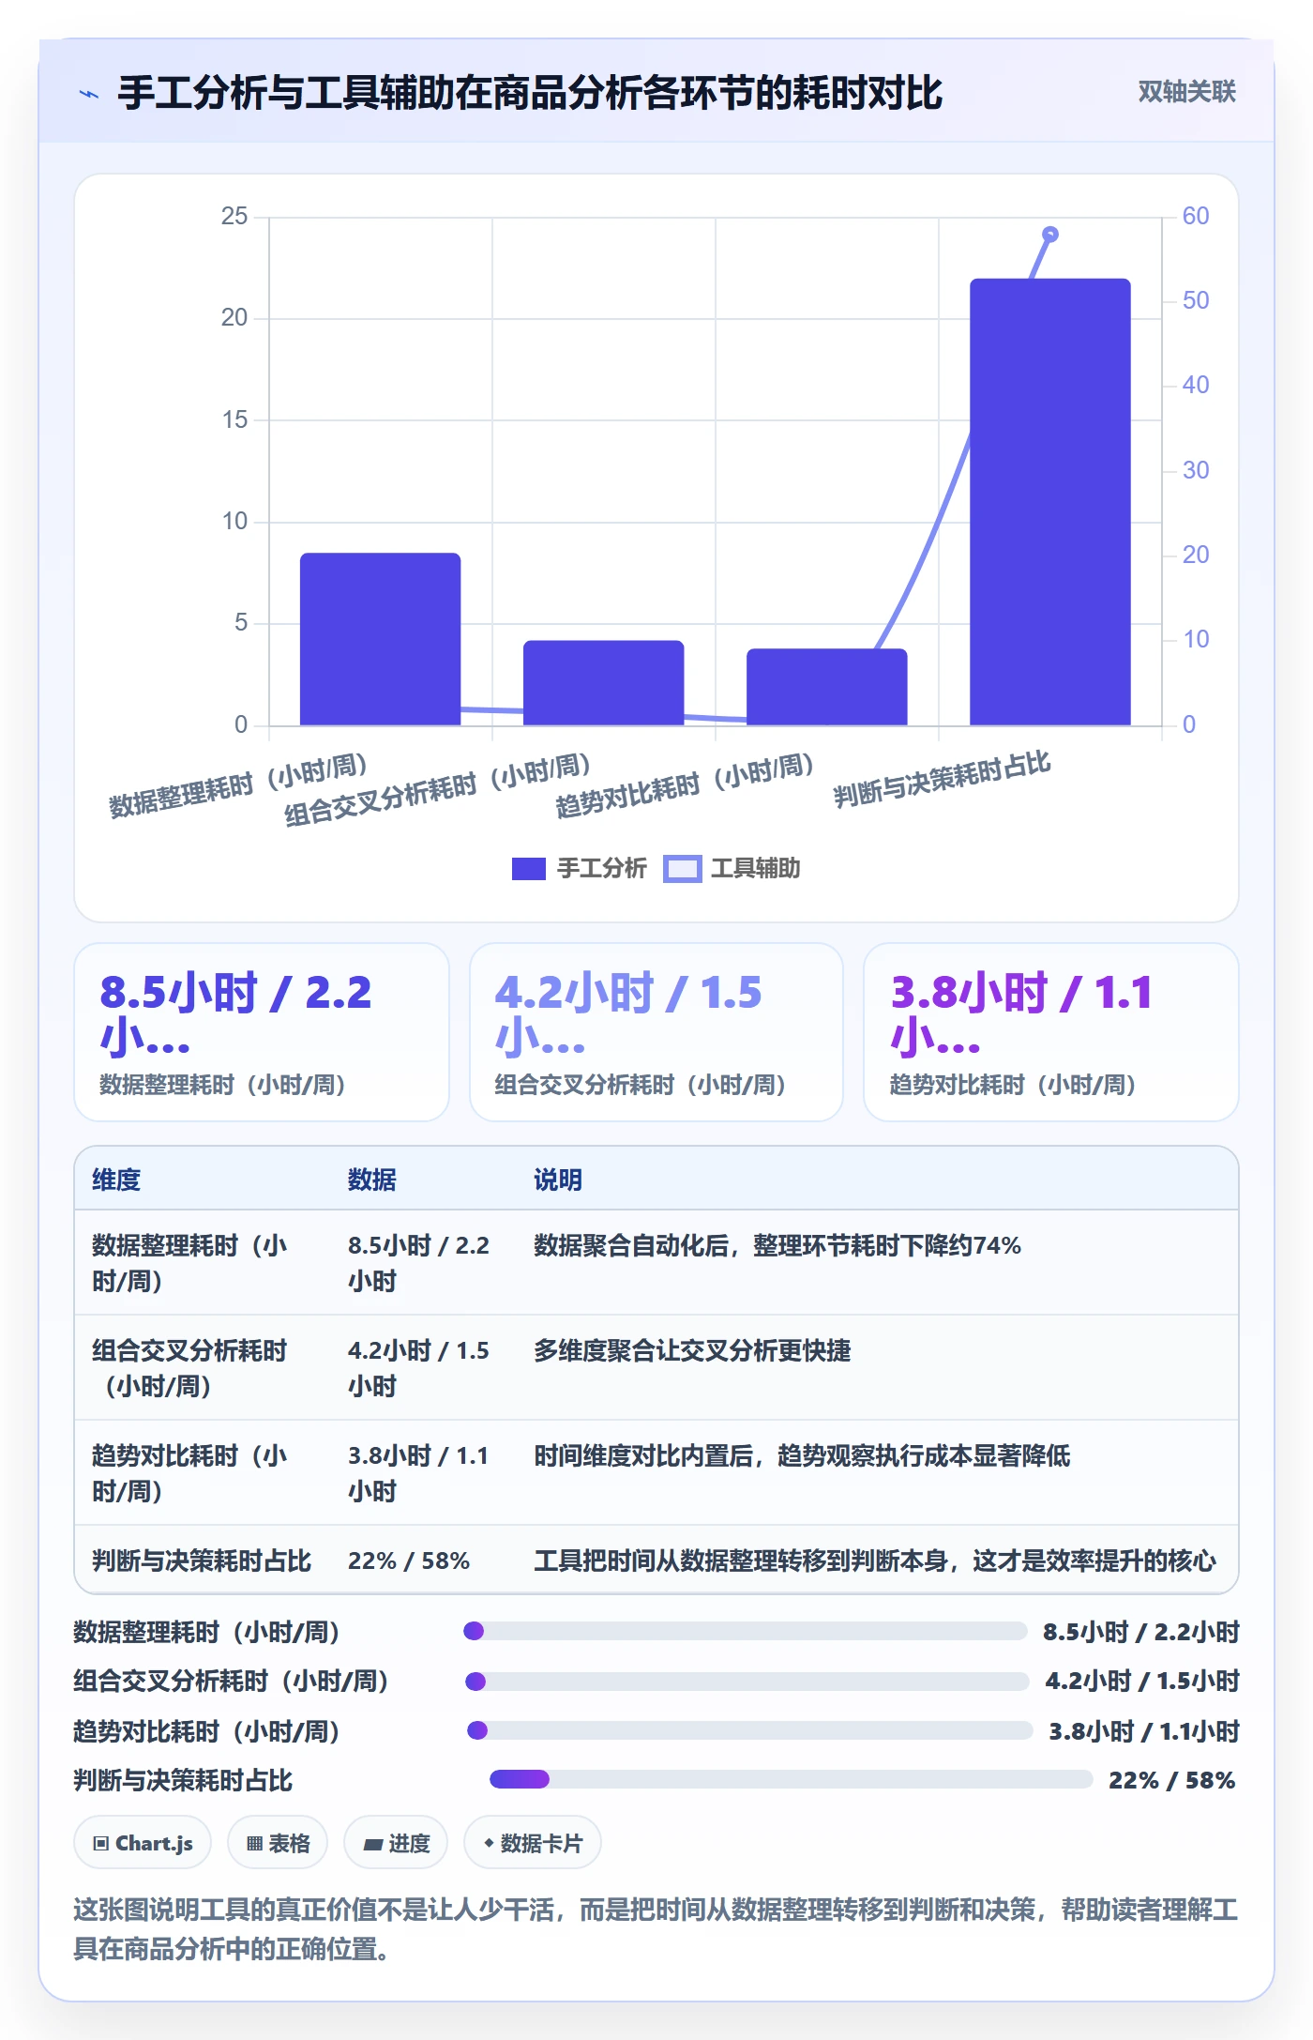Click the 趋势对比耗时 label in the progress list
This screenshot has width=1313, height=2040.
(207, 1731)
